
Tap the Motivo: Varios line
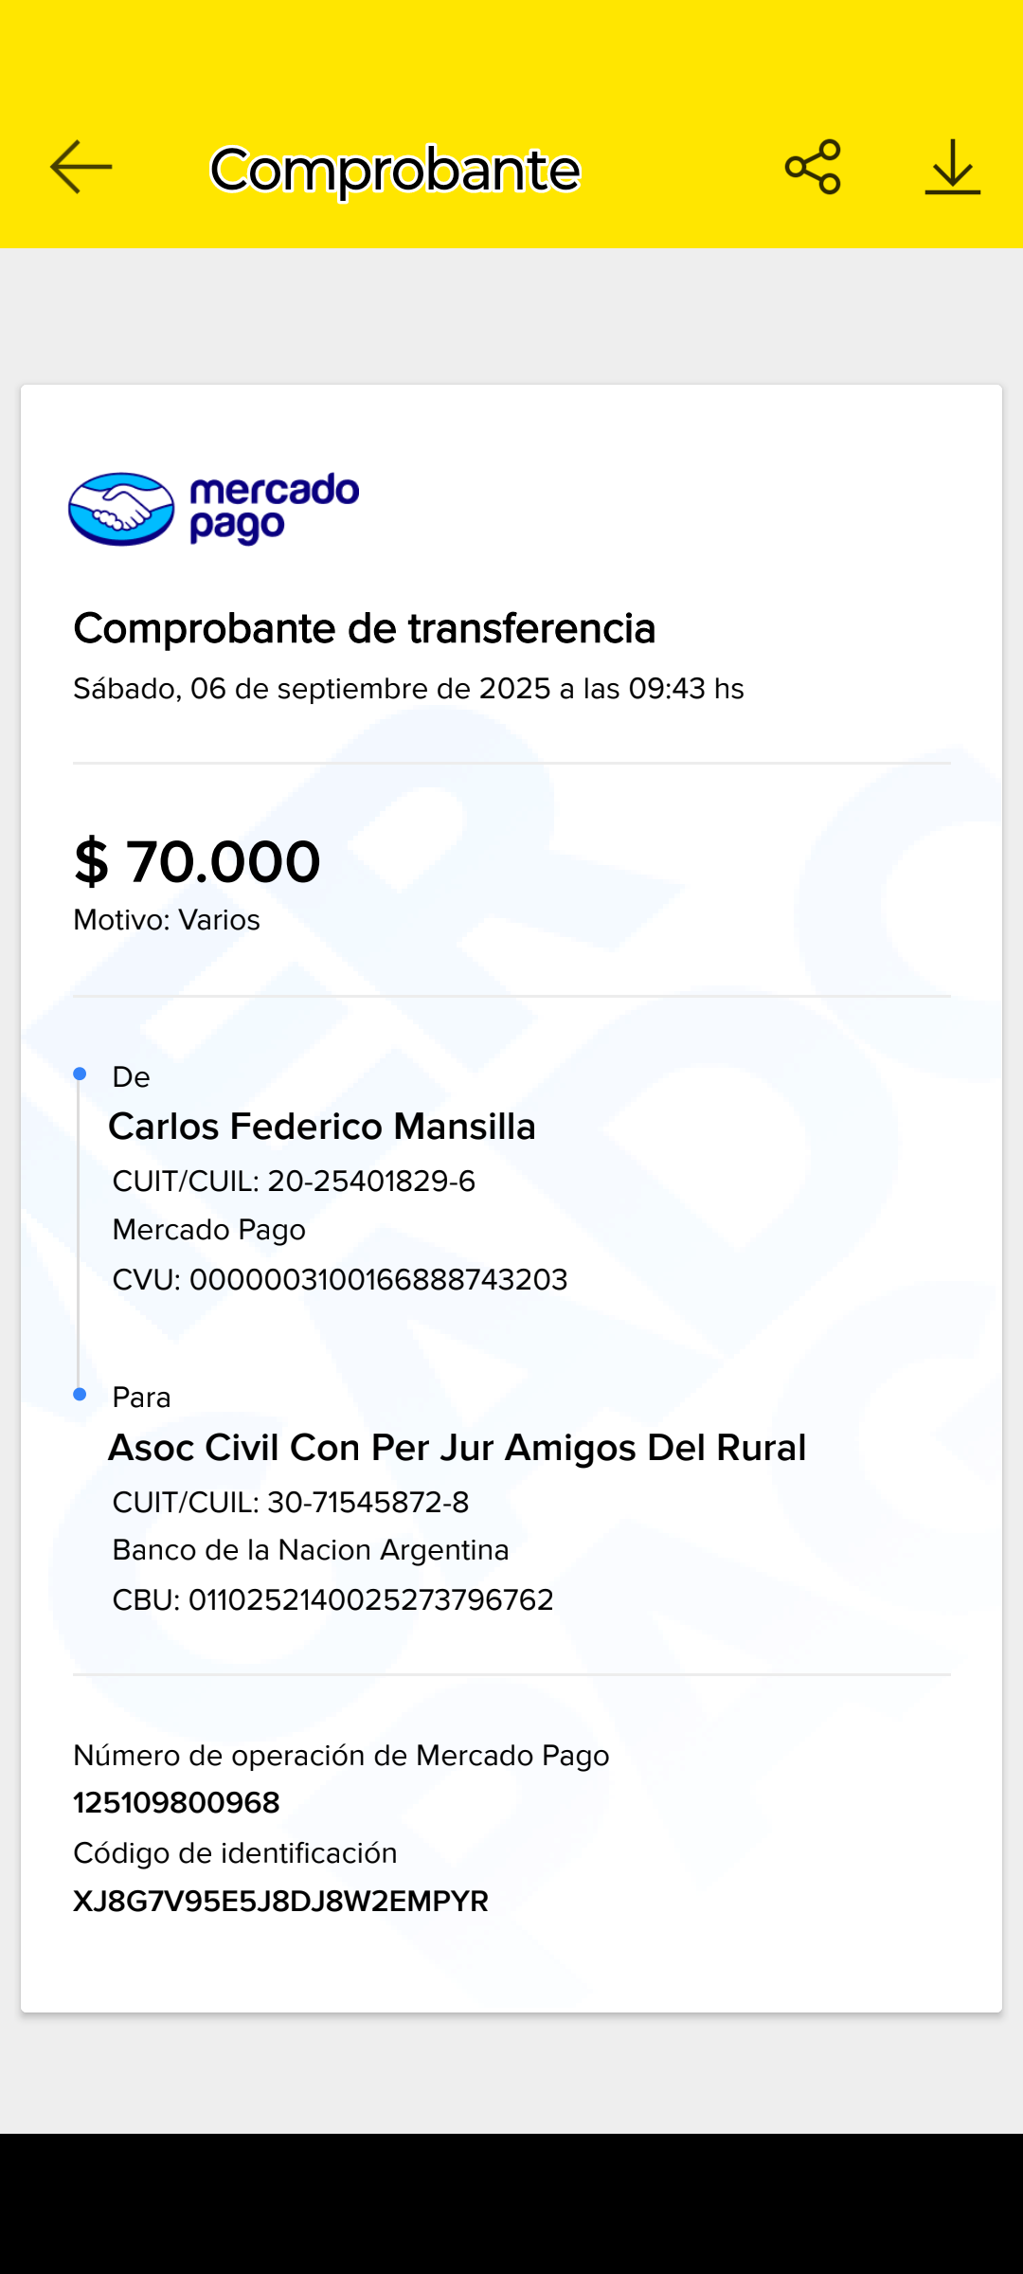(x=167, y=920)
